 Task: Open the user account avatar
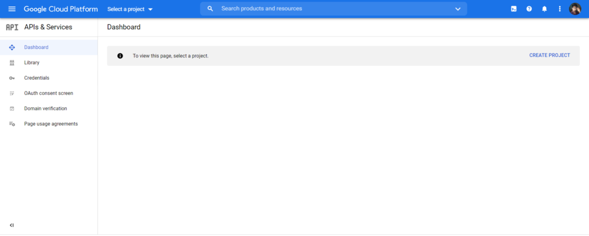(x=575, y=9)
